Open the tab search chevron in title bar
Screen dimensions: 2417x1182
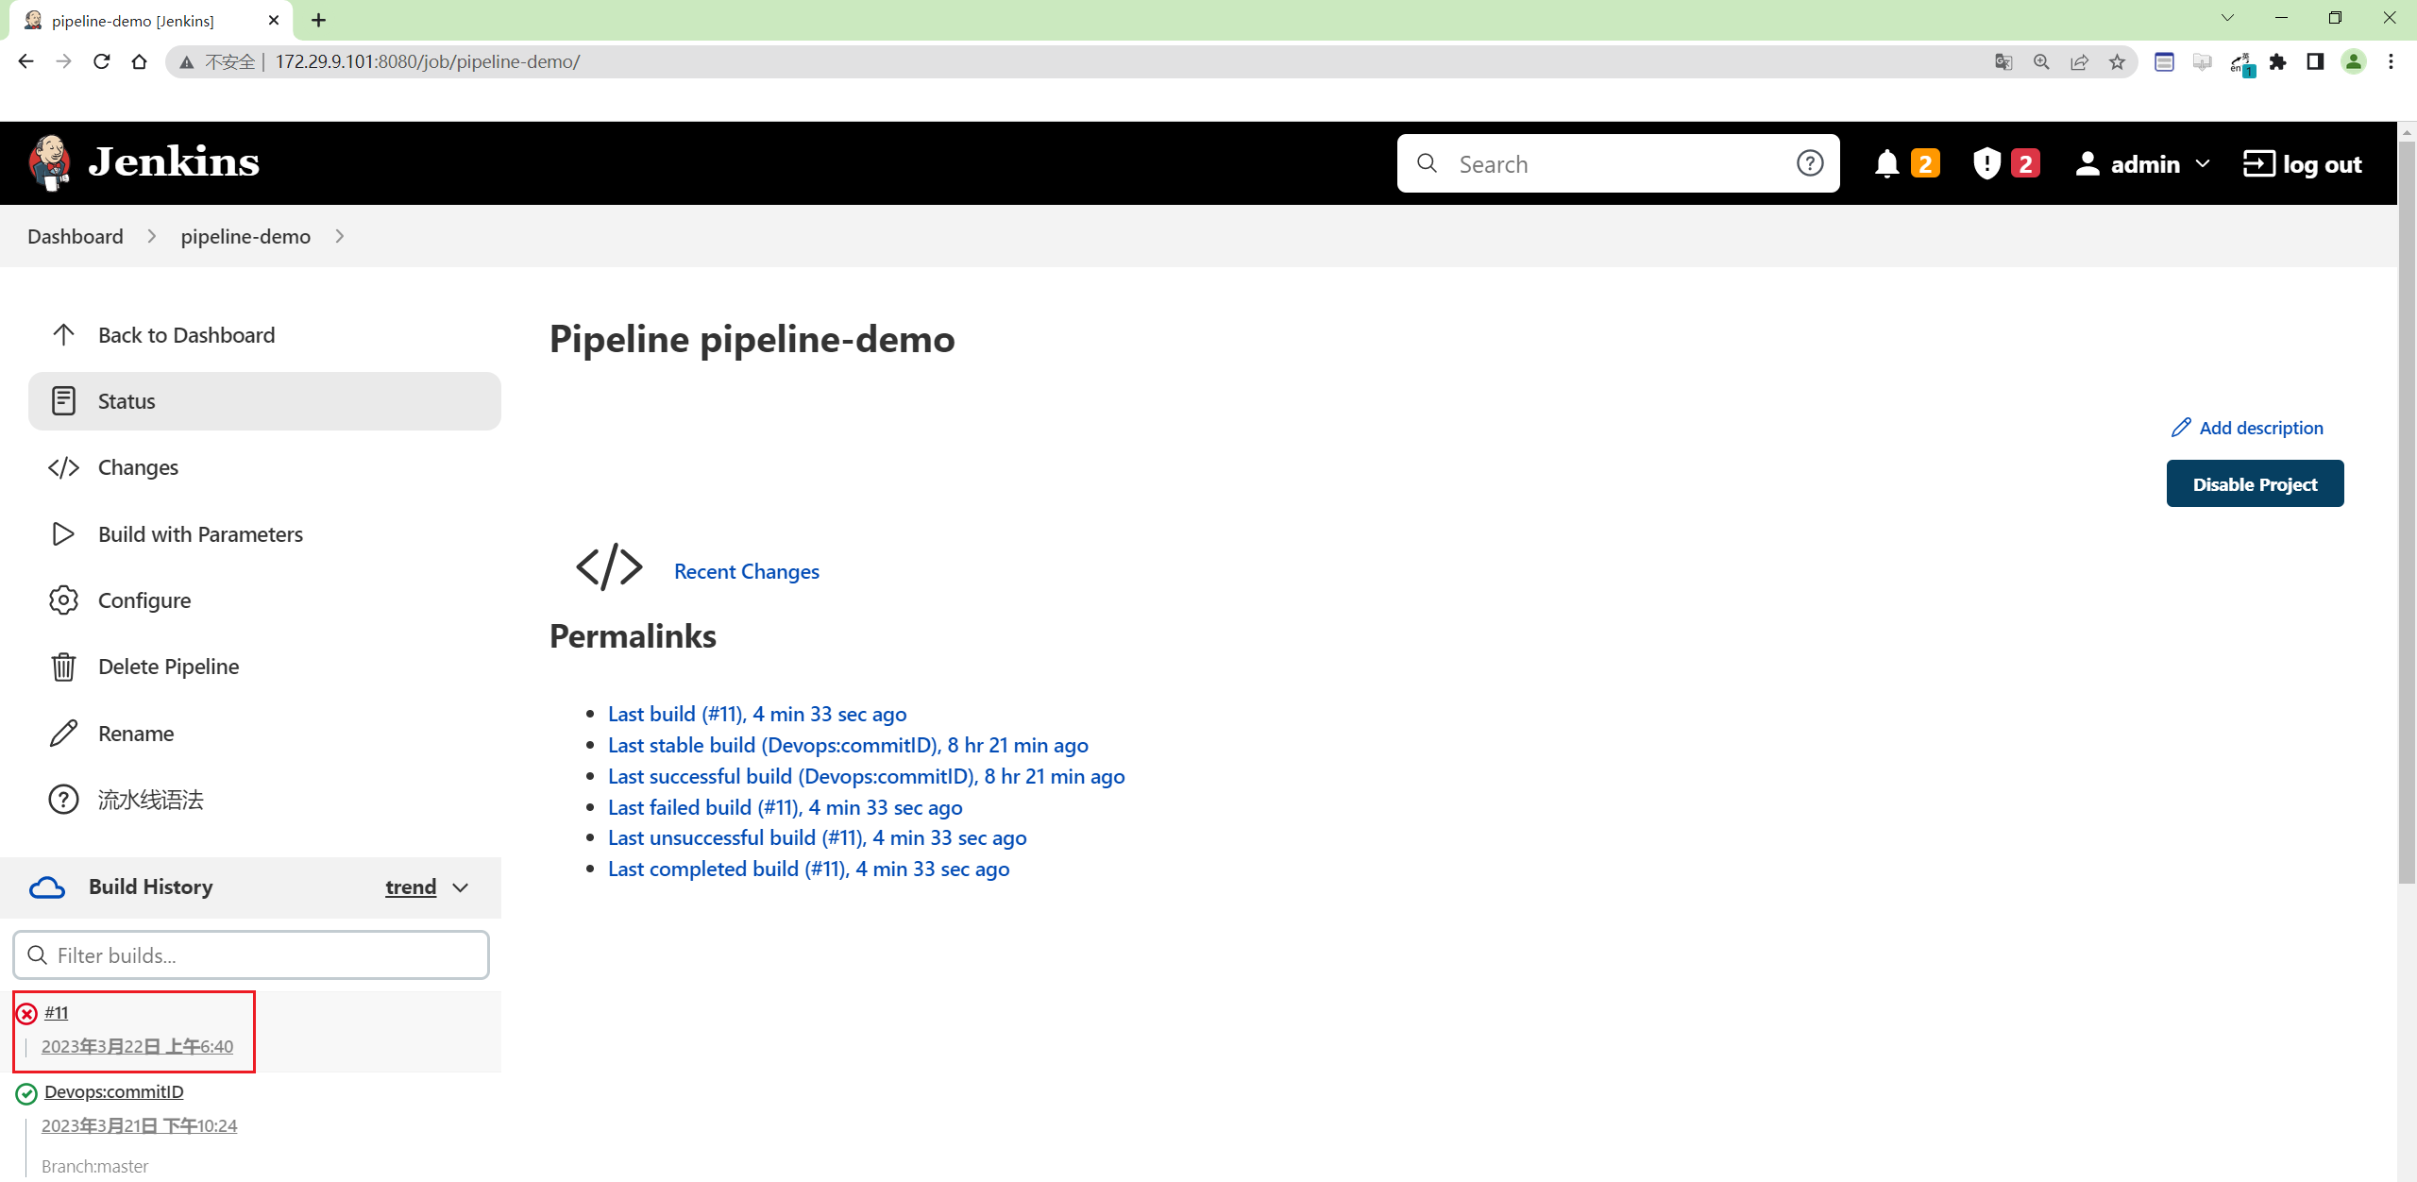2228,18
